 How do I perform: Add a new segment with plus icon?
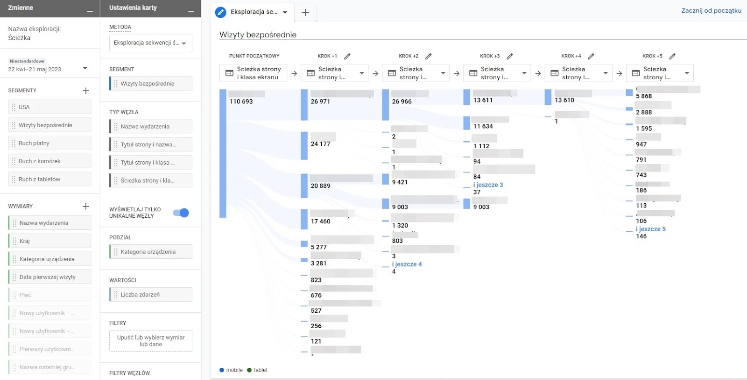click(x=85, y=90)
